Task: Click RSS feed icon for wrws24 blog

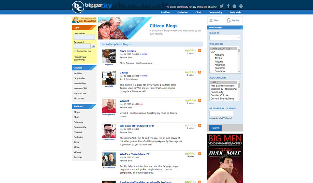Action: coord(200,100)
